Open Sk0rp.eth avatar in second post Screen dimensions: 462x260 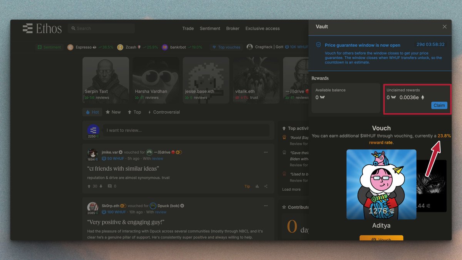point(92,207)
